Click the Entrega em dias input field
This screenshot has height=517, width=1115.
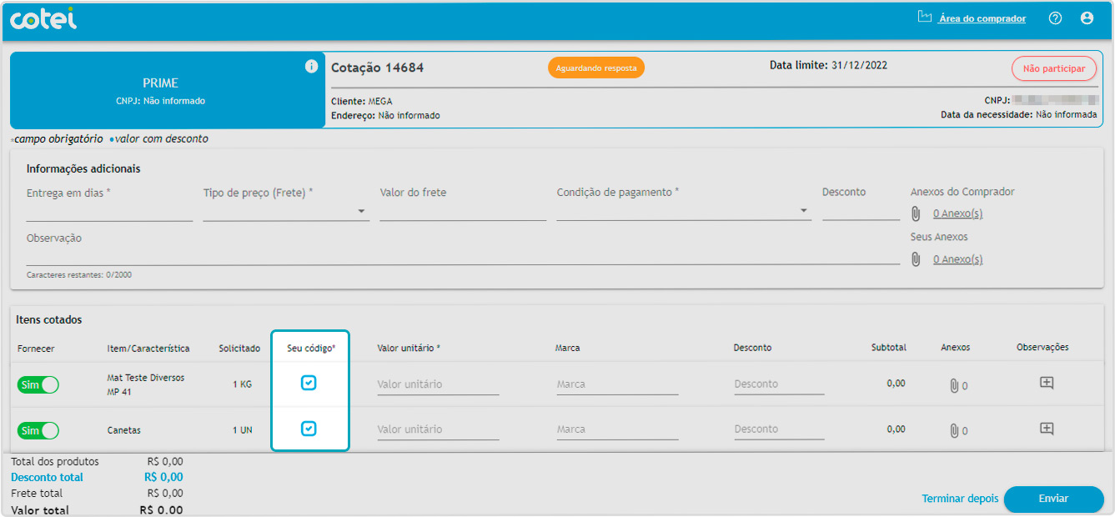point(109,212)
